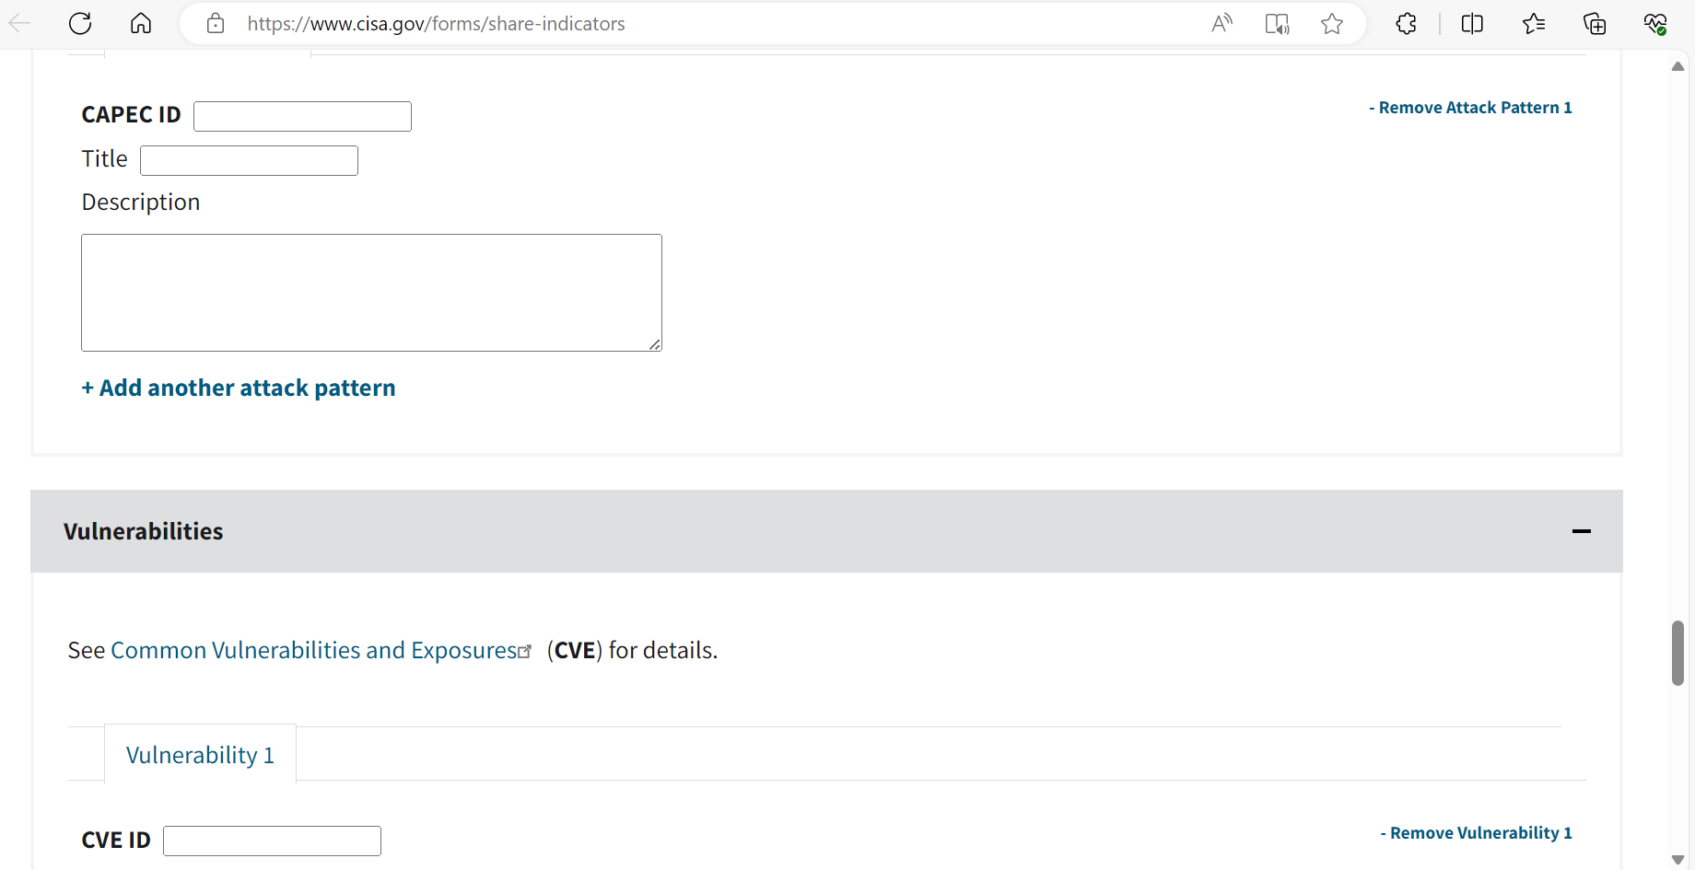The image size is (1695, 870).
Task: Open browser Extensions puzzle icon
Action: 1406,24
